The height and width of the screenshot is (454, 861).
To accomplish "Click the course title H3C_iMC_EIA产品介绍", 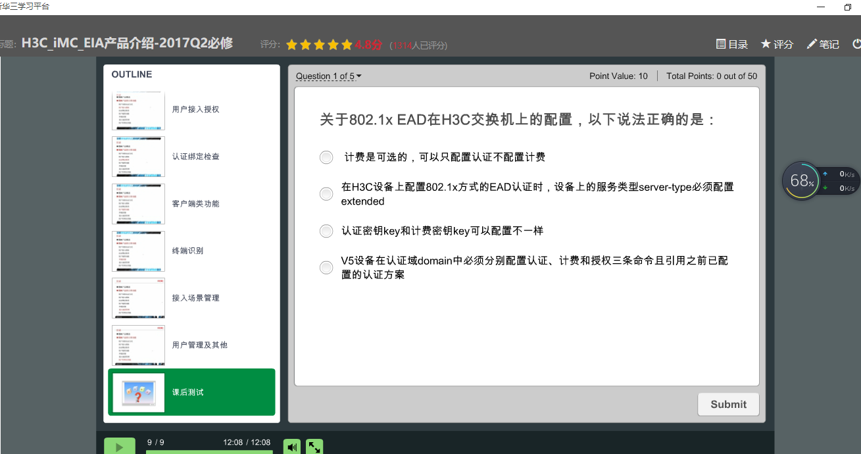I will click(127, 43).
